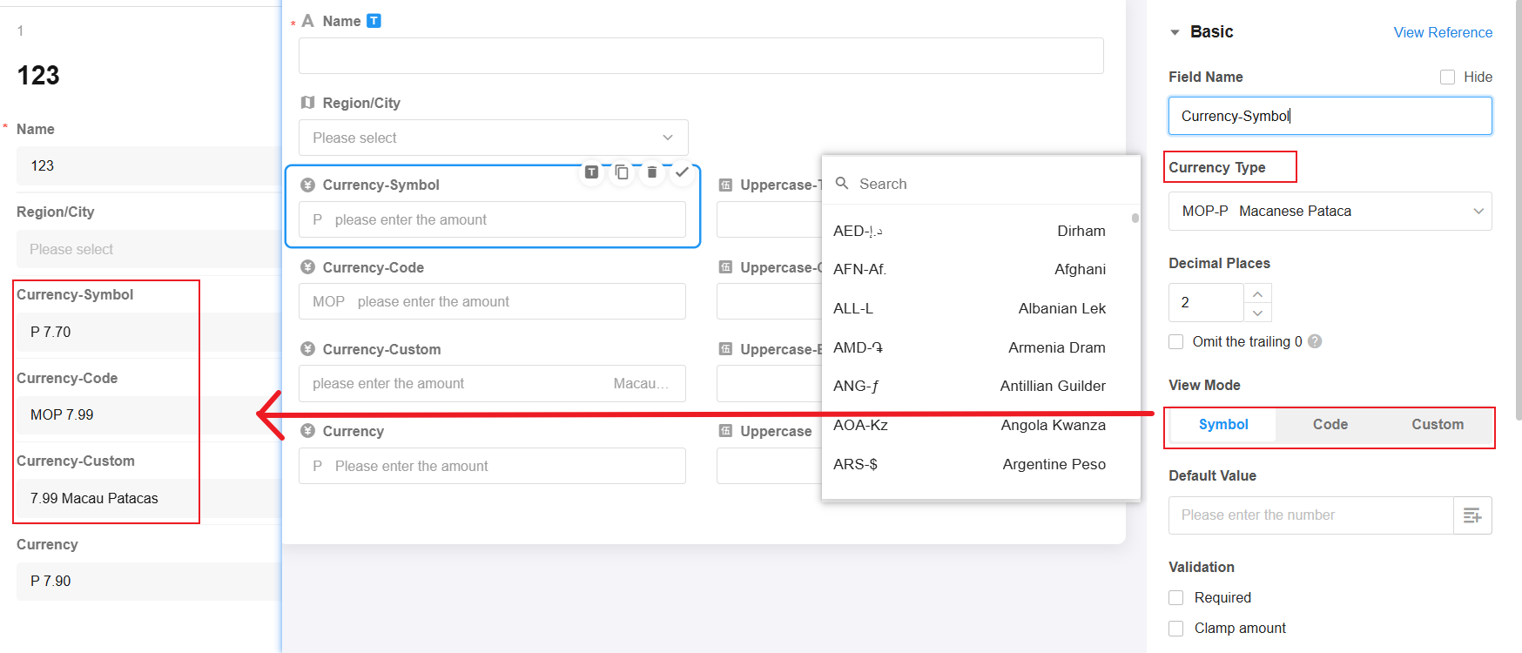The width and height of the screenshot is (1522, 653).
Task: Click the bottom Currency amount input in designer
Action: pyautogui.click(x=492, y=466)
